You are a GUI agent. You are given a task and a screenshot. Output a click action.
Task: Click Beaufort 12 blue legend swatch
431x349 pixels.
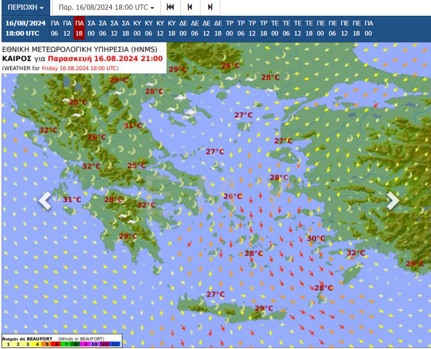pyautogui.click(x=115, y=344)
